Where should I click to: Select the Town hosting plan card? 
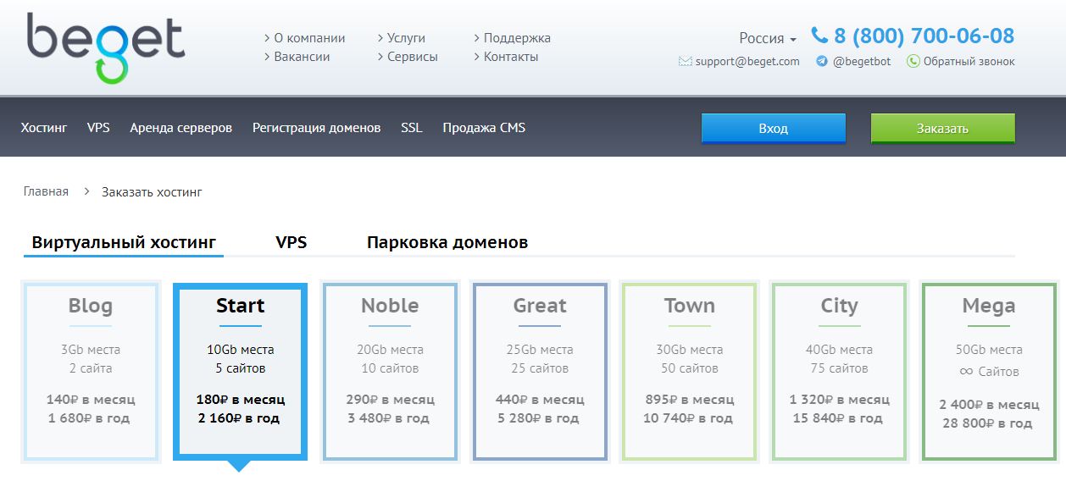click(x=689, y=372)
